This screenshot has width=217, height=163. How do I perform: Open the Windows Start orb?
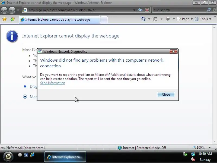[x=8, y=157]
